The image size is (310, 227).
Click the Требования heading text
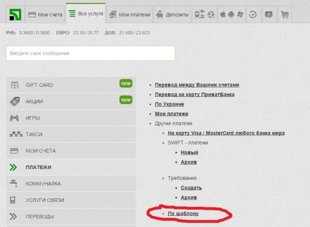(182, 178)
